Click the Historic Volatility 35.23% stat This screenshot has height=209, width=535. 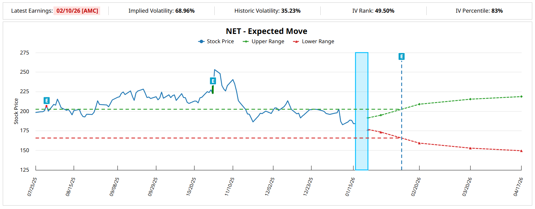tap(267, 11)
